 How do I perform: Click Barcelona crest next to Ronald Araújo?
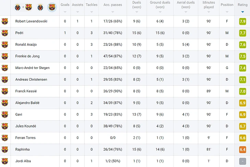(x=5, y=45)
